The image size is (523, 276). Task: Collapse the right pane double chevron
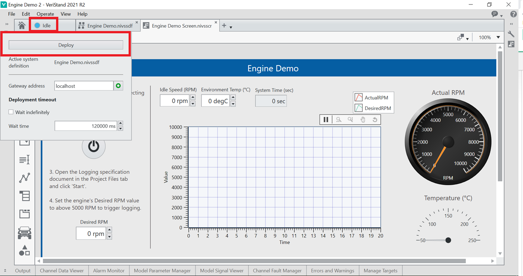pos(511,24)
